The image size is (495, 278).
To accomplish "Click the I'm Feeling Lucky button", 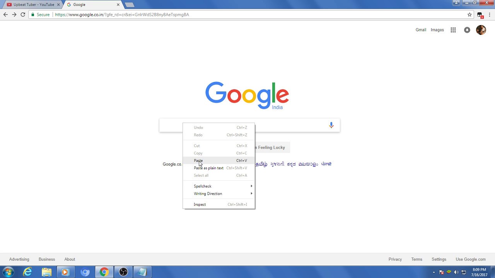I will coord(272,147).
